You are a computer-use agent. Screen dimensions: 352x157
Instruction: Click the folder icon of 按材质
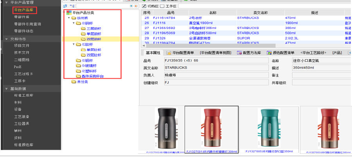tap(74, 18)
